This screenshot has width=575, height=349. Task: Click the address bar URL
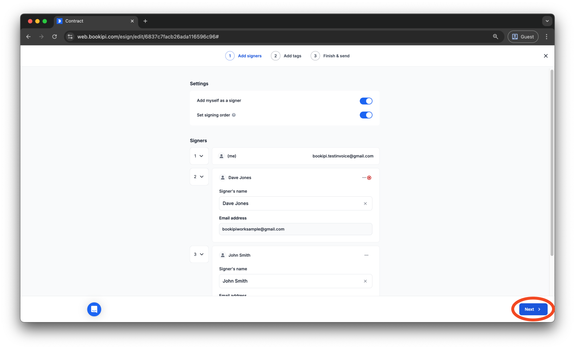click(148, 37)
